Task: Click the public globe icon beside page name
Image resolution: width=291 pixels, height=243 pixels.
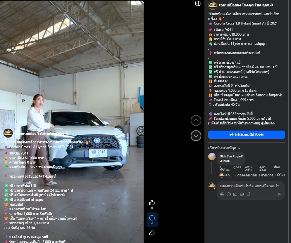Action: tap(271, 5)
